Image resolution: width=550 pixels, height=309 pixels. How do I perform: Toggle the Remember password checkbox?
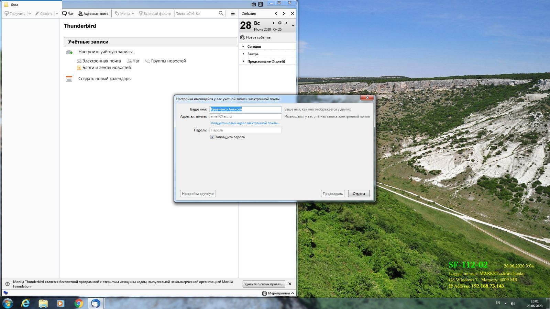(x=212, y=137)
